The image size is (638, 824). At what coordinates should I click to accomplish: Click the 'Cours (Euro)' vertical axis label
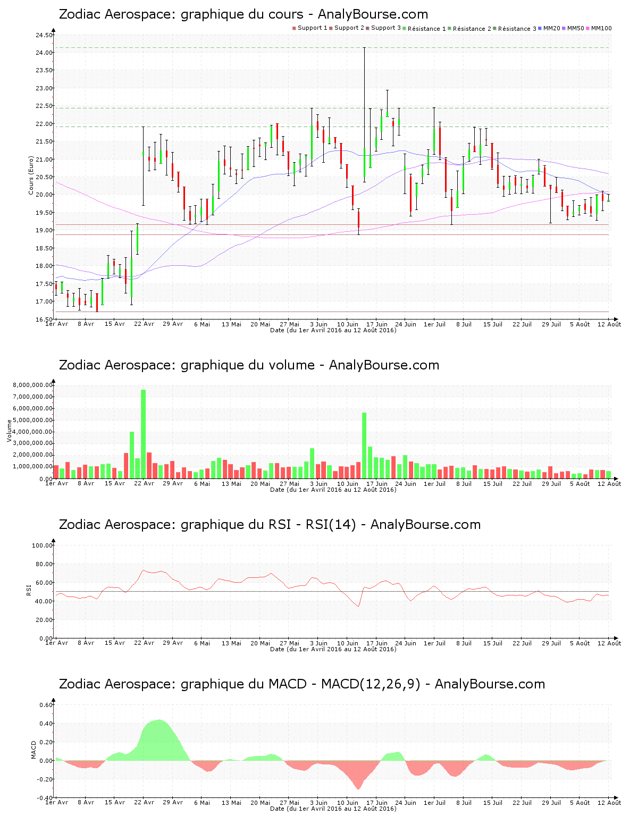pos(31,175)
